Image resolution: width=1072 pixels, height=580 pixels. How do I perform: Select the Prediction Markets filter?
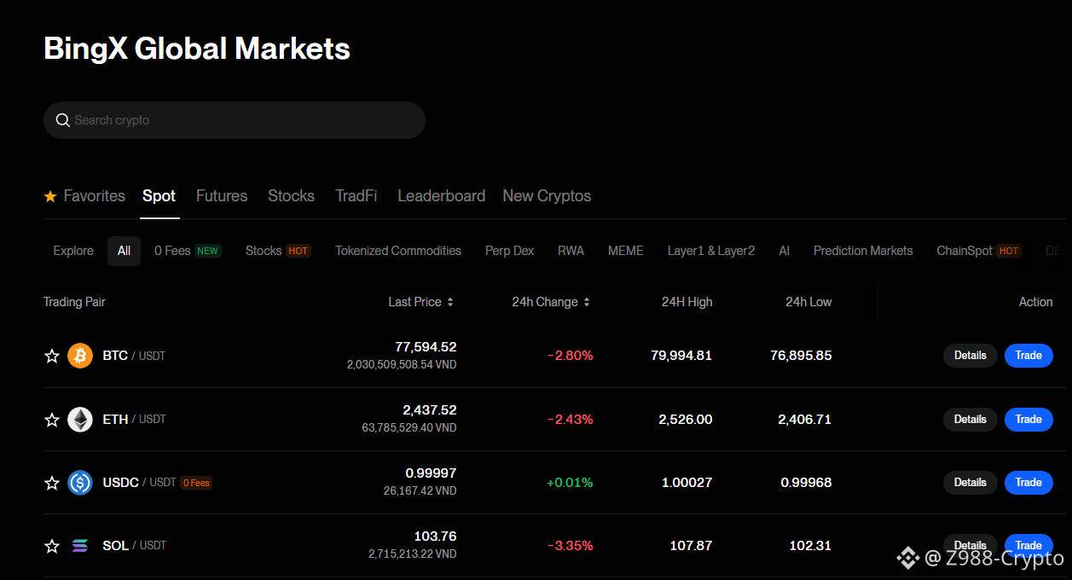(863, 251)
